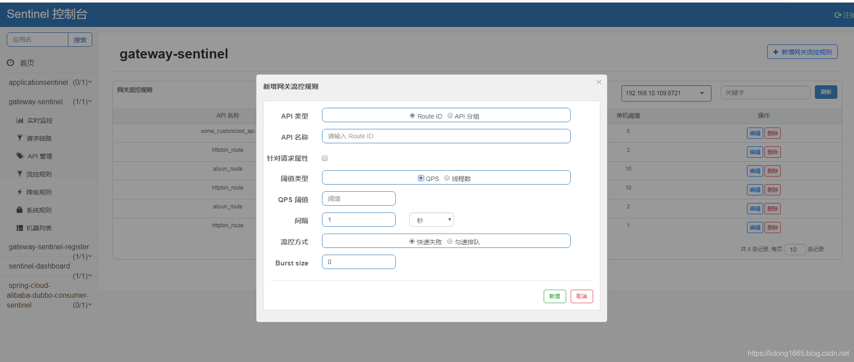This screenshot has height=362, width=854.
Task: Click the filter icon for 流控规则
Action: pyautogui.click(x=19, y=174)
